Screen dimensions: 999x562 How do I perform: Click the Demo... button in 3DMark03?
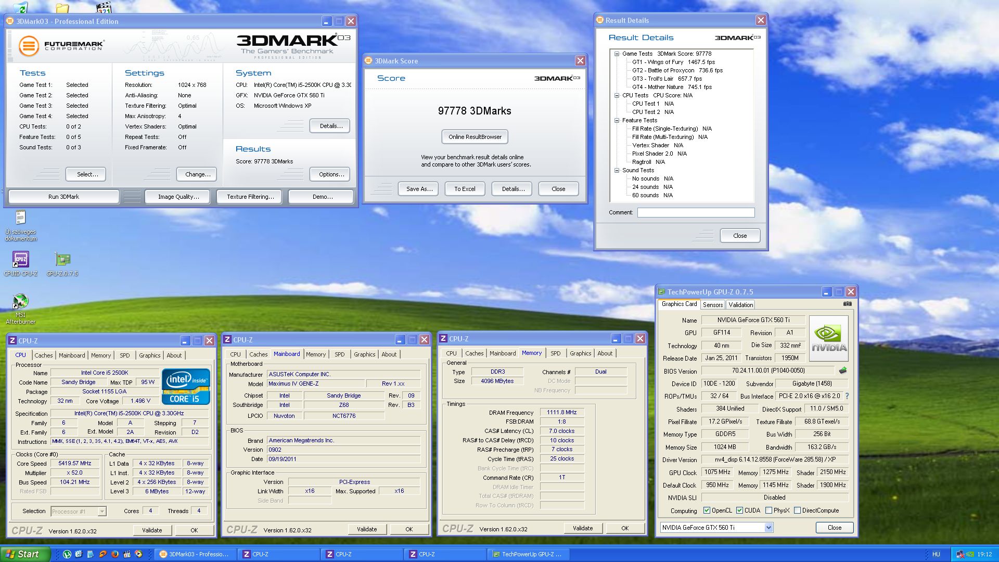[322, 197]
